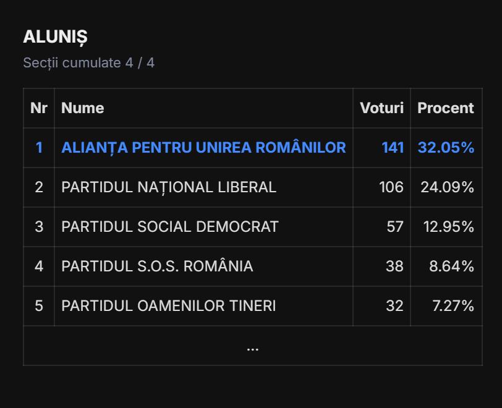Select the PARTIDUL NAȚIONAL LIBERAL row name
The image size is (502, 408).
[x=169, y=187]
